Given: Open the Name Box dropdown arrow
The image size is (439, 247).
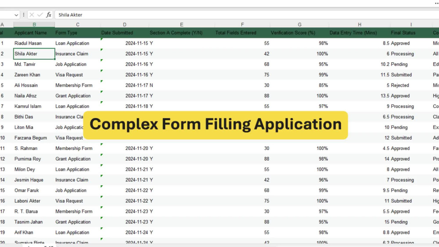Looking at the screenshot, I should (x=16, y=15).
